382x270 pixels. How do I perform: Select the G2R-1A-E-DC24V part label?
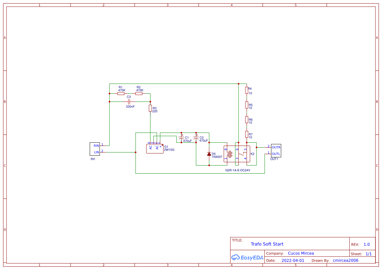(x=237, y=170)
